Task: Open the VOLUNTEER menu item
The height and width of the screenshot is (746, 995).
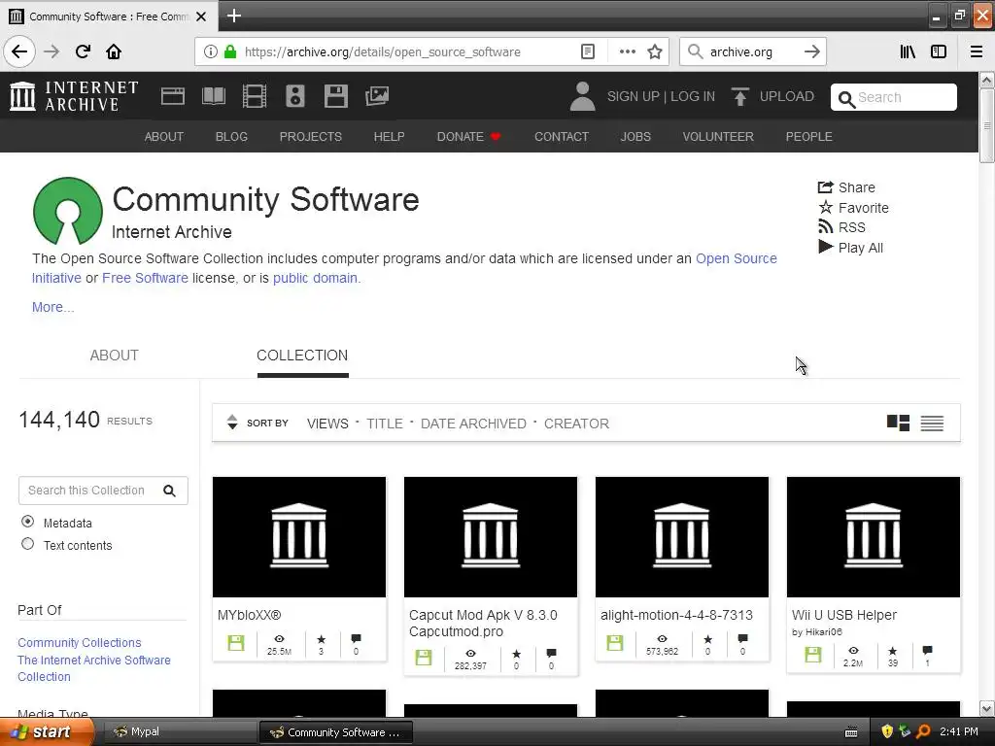Action: 718,136
